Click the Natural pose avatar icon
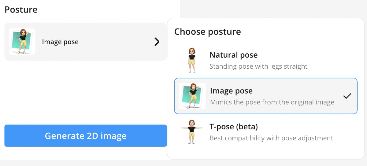The image size is (367, 166). pyautogui.click(x=192, y=60)
